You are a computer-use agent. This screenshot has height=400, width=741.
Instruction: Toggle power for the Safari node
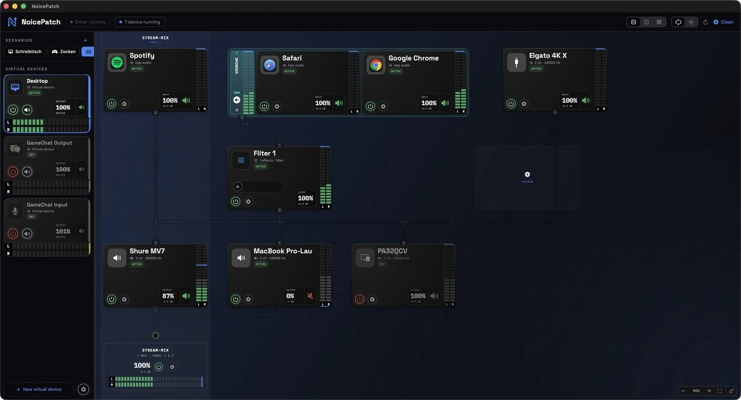[x=264, y=106]
